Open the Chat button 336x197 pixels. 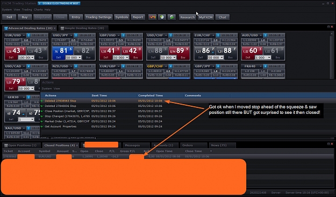pyautogui.click(x=222, y=17)
